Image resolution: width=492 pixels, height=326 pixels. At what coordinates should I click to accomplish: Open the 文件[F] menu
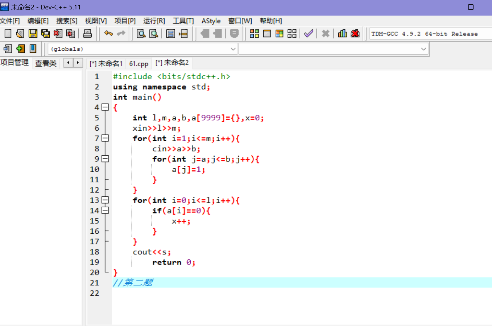point(10,21)
